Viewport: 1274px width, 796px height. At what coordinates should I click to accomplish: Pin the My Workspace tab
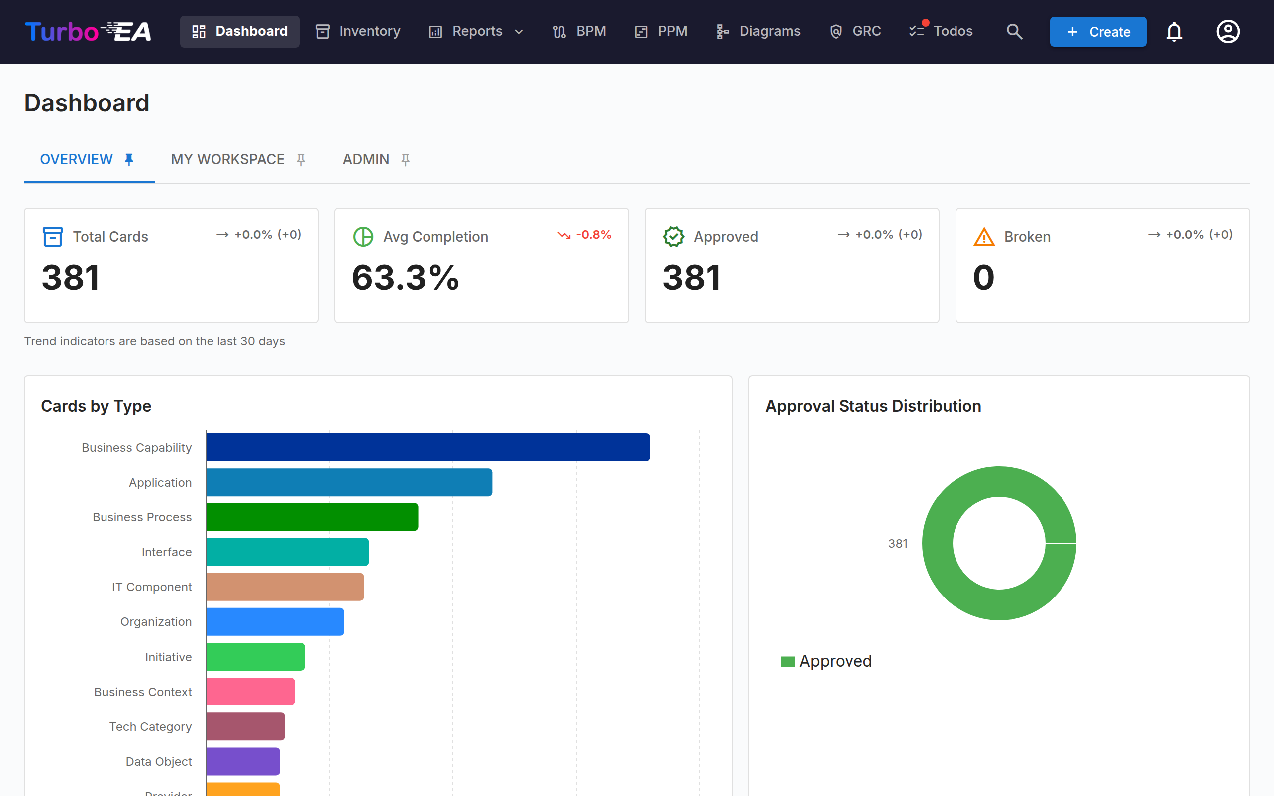pos(301,159)
